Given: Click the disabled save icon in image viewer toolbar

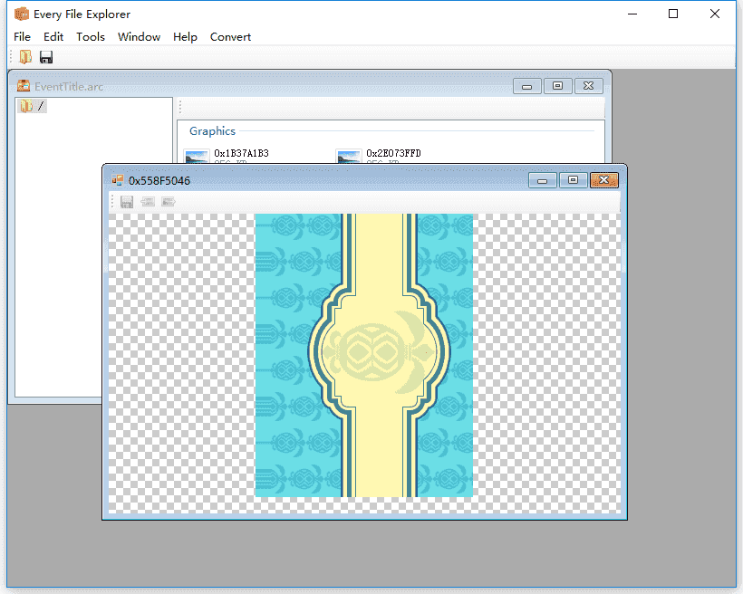Looking at the screenshot, I should 127,202.
